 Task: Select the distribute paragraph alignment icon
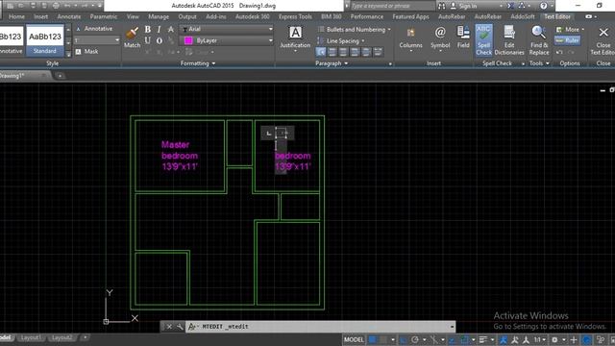(x=378, y=52)
